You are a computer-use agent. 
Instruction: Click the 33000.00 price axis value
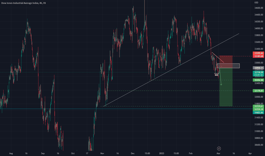pos(259,63)
